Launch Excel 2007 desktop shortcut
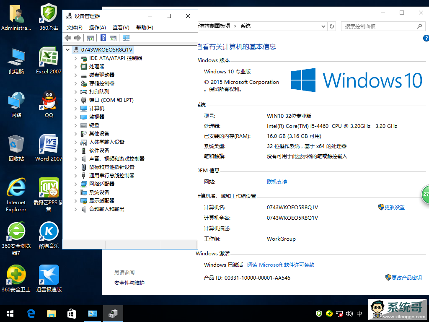 click(49, 60)
